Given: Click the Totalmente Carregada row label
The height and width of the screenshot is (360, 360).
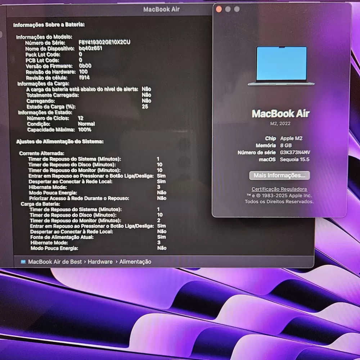Looking at the screenshot, I should (53, 95).
